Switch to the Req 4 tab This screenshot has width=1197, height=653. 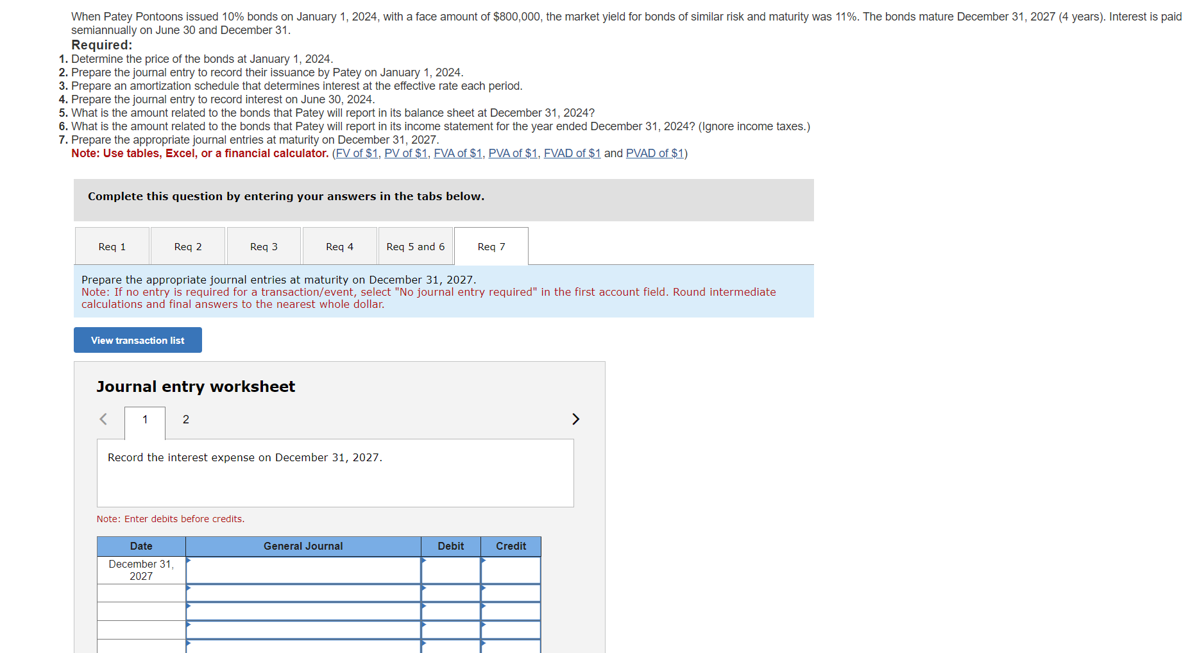[339, 246]
